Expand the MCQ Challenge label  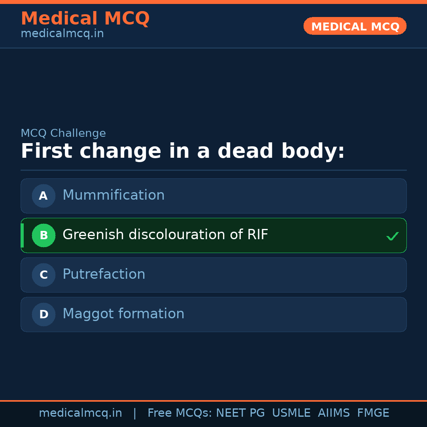pyautogui.click(x=63, y=133)
